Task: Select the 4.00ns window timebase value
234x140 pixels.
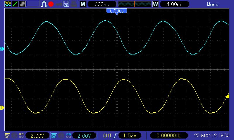Action: (x=174, y=4)
